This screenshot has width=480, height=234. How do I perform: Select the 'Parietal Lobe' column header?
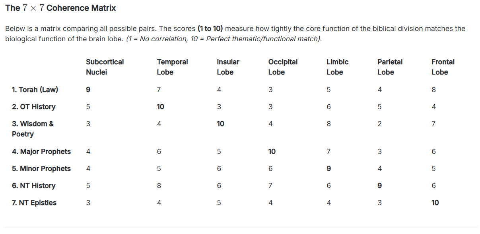pos(390,67)
